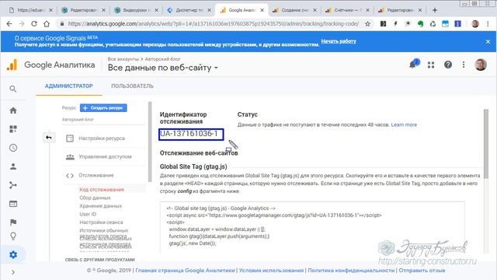497x280 pixels.
Task: Open the Chrome profile avatar
Action: pos(475,24)
